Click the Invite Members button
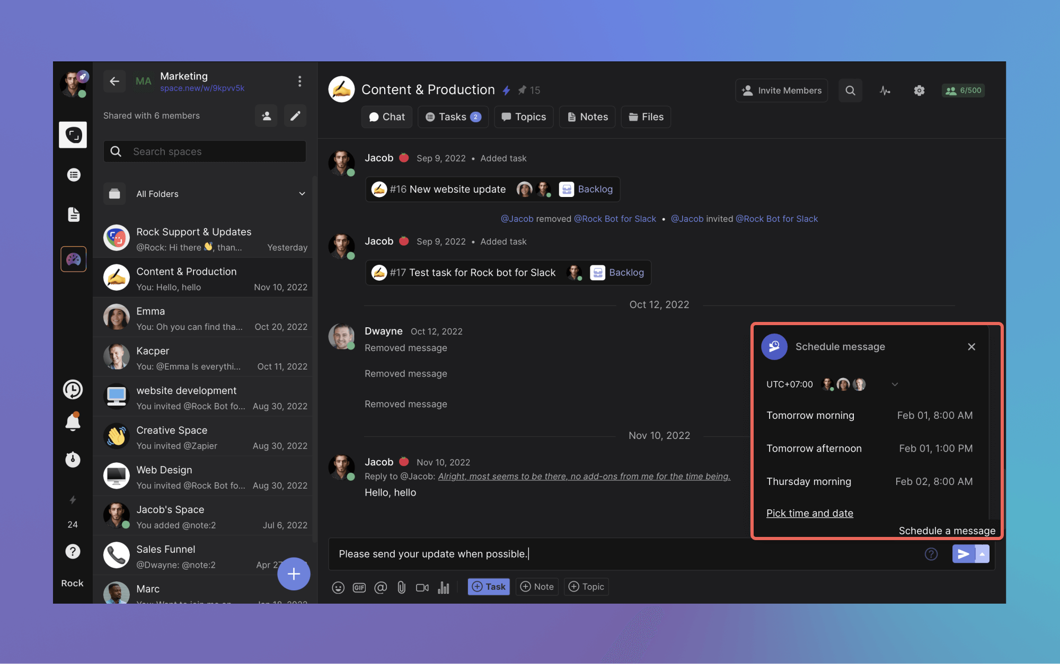Screen dimensions: 1060x664 [x=781, y=91]
